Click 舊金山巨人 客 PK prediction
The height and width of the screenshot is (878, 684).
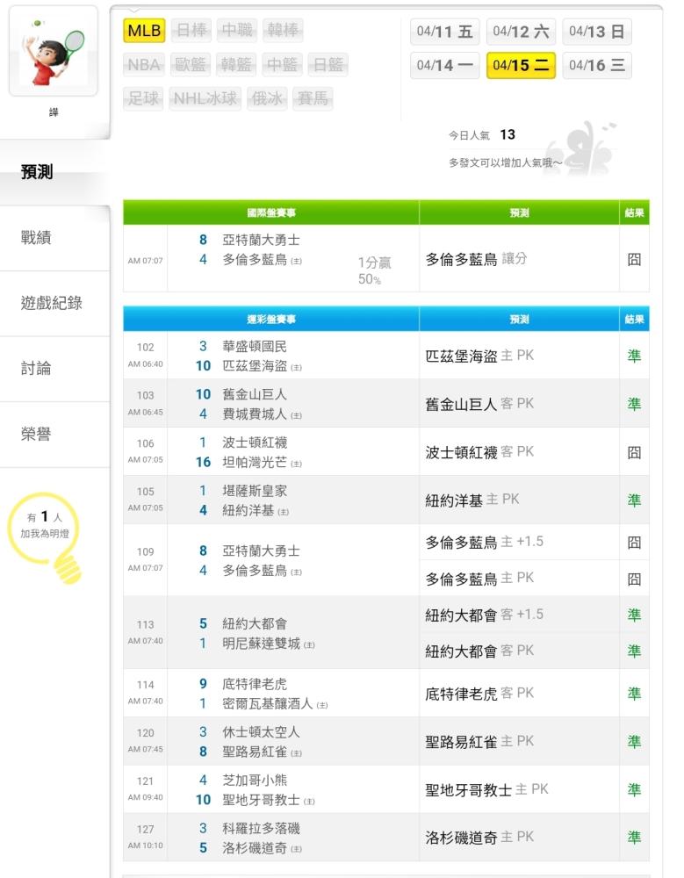pos(479,404)
